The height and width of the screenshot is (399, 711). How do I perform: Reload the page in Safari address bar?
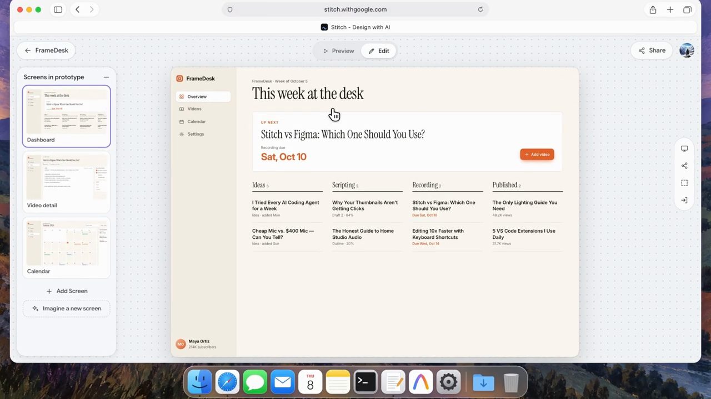[480, 9]
